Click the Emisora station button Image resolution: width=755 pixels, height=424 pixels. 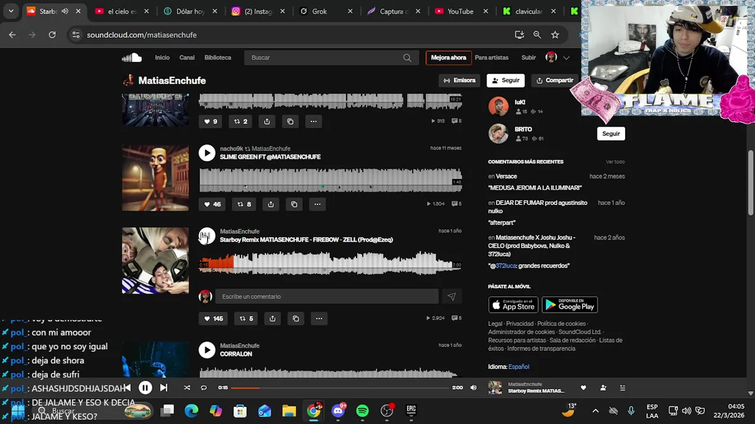click(459, 80)
